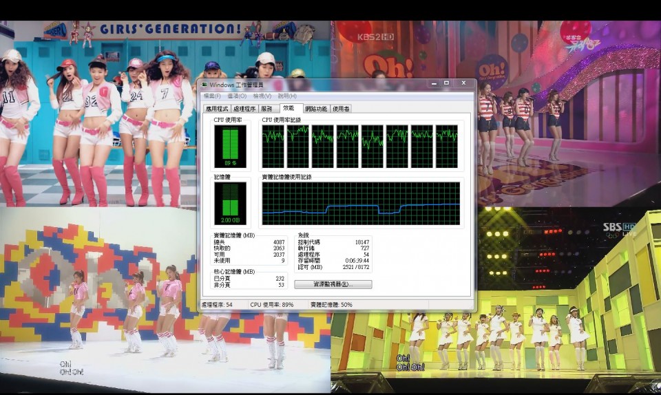Viewport: 661px width, 395px height.
Task: Open the 選項(O) menu
Action: click(237, 96)
